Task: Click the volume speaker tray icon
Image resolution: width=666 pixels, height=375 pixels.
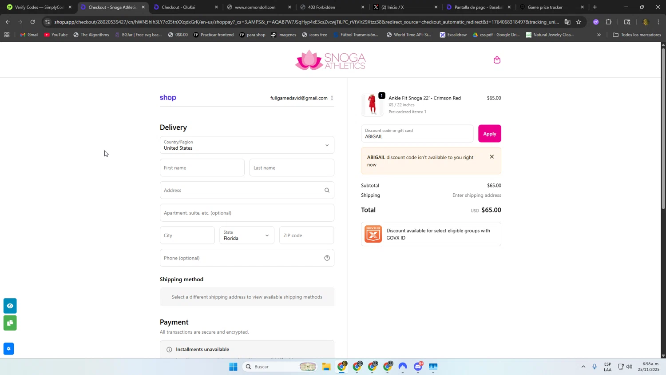Action: [x=629, y=367]
